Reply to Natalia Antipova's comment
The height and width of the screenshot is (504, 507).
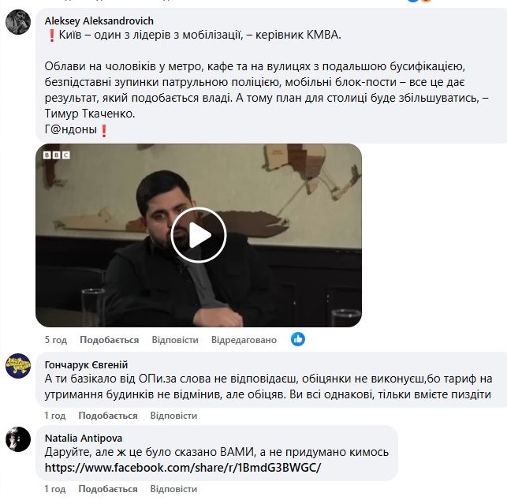click(x=174, y=489)
